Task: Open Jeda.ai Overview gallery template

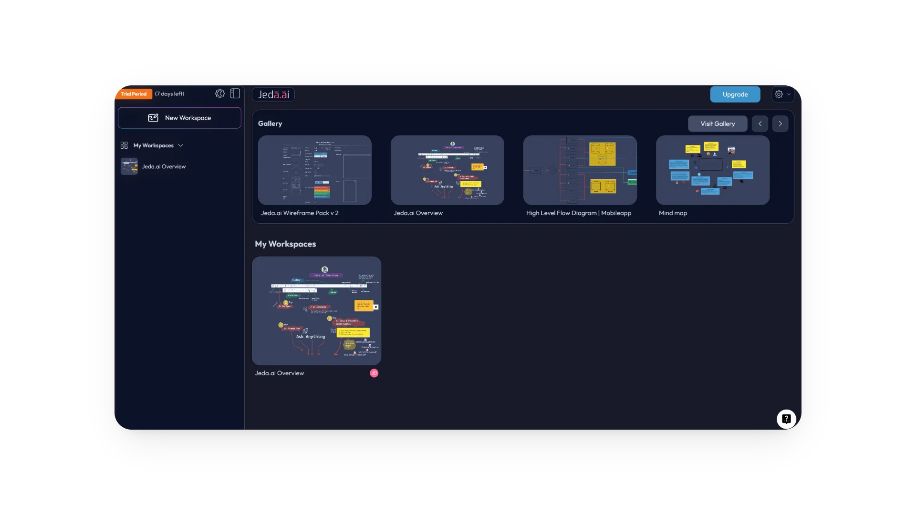Action: 447,170
